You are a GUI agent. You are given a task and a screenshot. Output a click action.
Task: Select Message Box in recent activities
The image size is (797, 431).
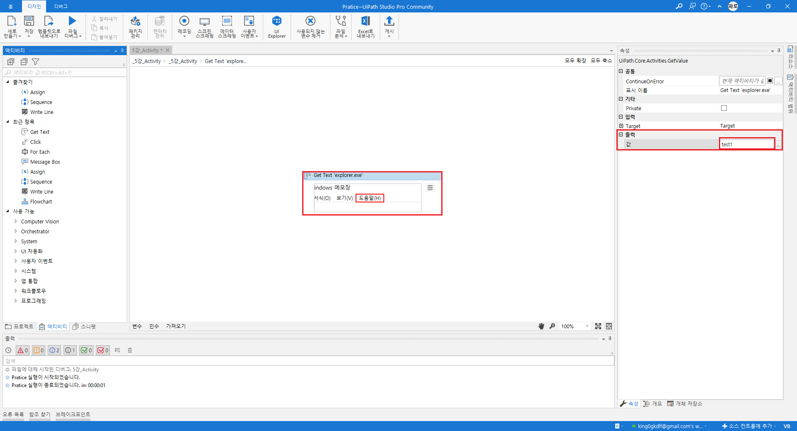coord(45,162)
